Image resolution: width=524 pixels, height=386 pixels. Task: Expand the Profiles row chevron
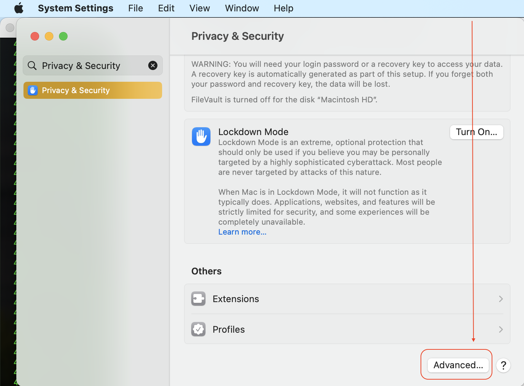click(x=501, y=329)
